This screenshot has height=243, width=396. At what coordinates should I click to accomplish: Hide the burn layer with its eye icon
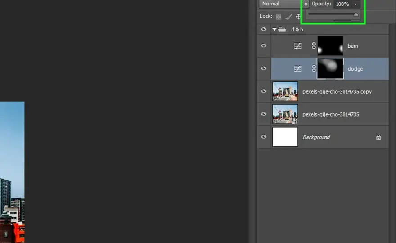264,46
